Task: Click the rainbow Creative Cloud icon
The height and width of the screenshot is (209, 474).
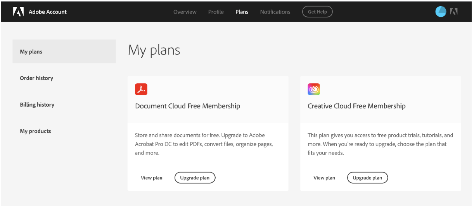Action: [x=314, y=89]
